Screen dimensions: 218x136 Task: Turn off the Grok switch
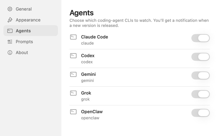[201, 94]
